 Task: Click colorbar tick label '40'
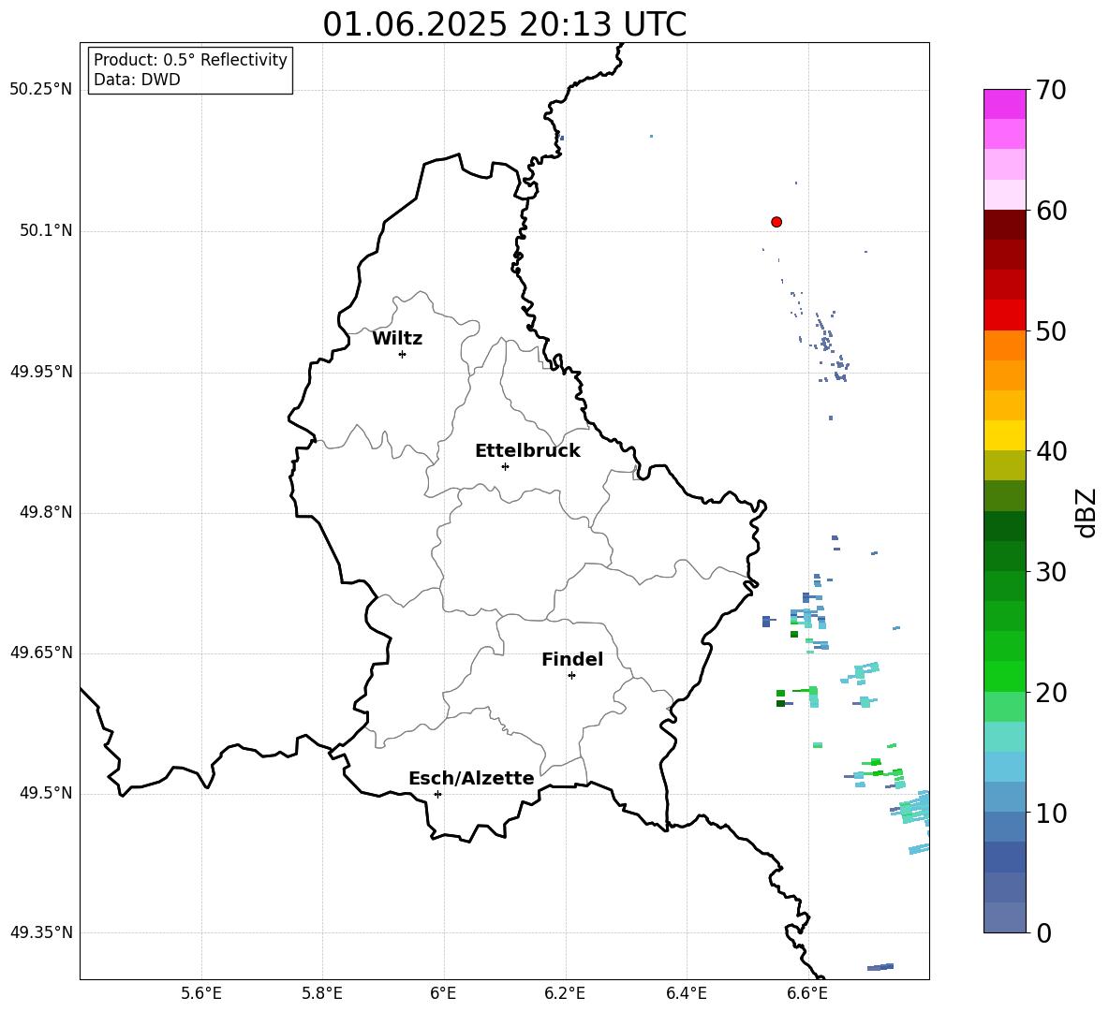pyautogui.click(x=1051, y=451)
